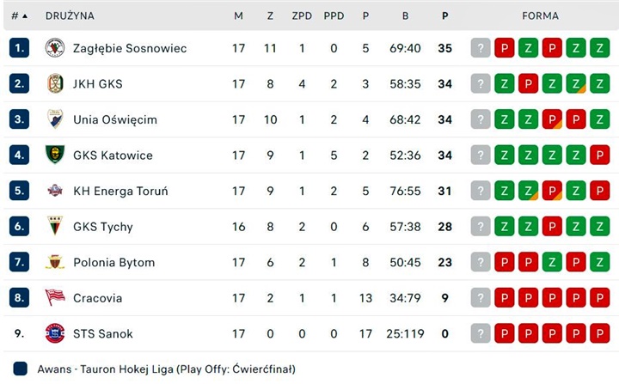Click the Unia Oświęcim team logo

pyautogui.click(x=55, y=119)
